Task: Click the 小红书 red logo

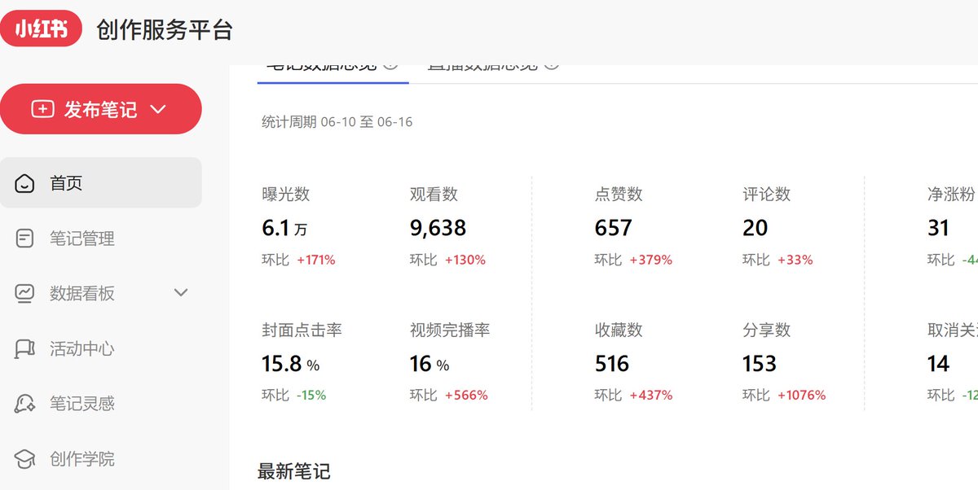Action: pos(41,30)
